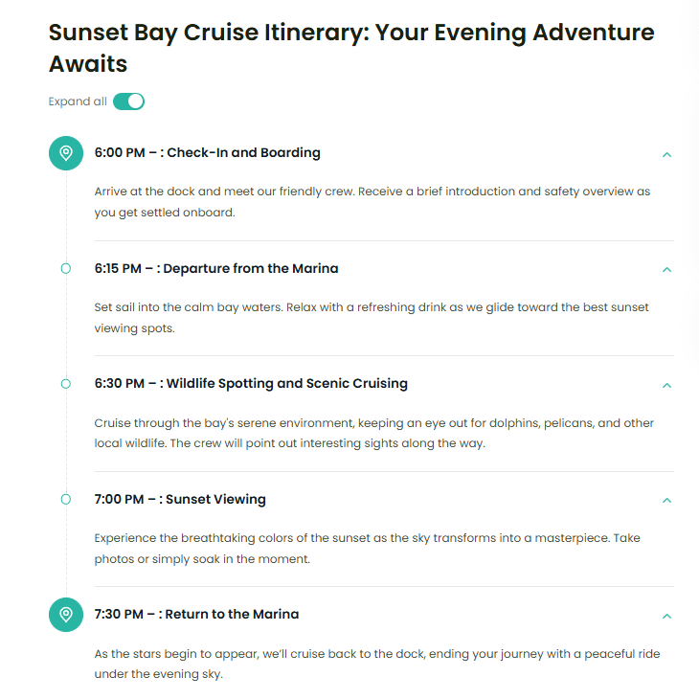The height and width of the screenshot is (699, 699).
Task: Click the circle marker beside 7:00 PM
Action: tap(66, 499)
